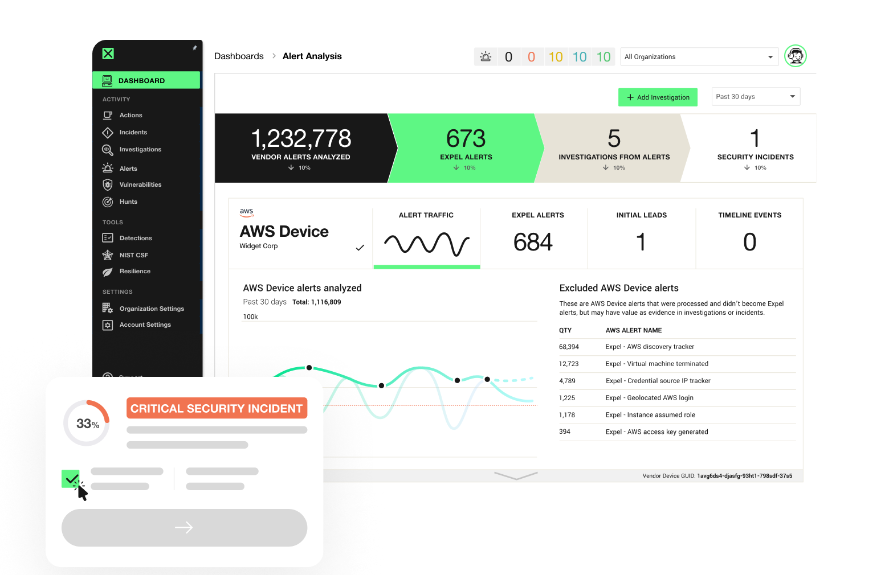Click the 33% circular progress indicator
The image size is (889, 575).
[x=87, y=424]
